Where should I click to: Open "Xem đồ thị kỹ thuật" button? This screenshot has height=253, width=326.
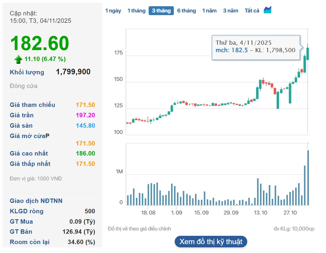click(211, 242)
